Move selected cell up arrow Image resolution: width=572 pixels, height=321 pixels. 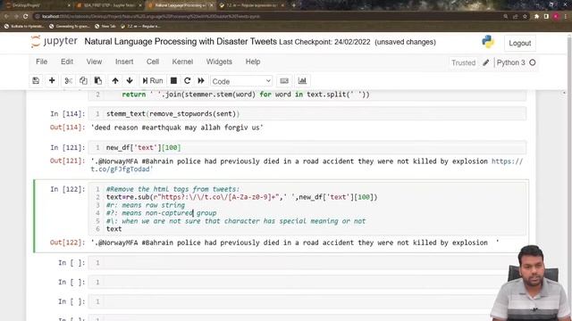tap(115, 81)
